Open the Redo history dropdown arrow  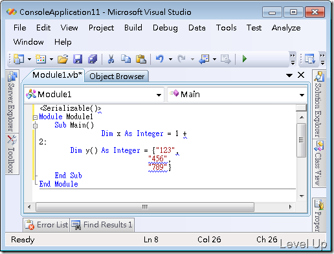(x=192, y=59)
